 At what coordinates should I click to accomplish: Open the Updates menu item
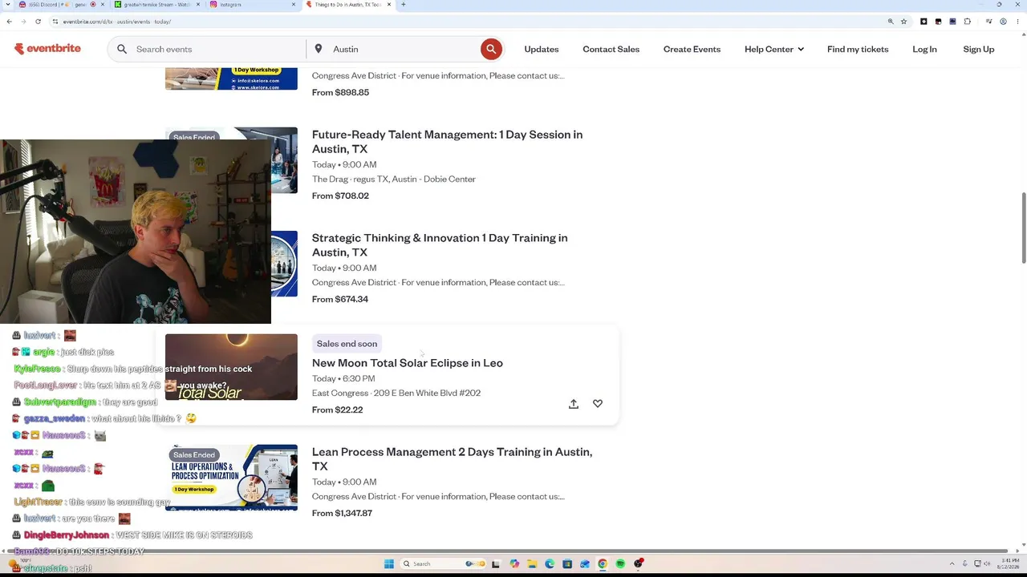click(x=542, y=49)
